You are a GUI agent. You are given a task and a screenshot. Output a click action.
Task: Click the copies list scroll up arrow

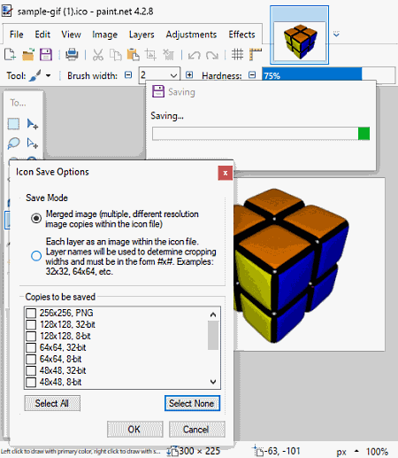[x=213, y=314]
